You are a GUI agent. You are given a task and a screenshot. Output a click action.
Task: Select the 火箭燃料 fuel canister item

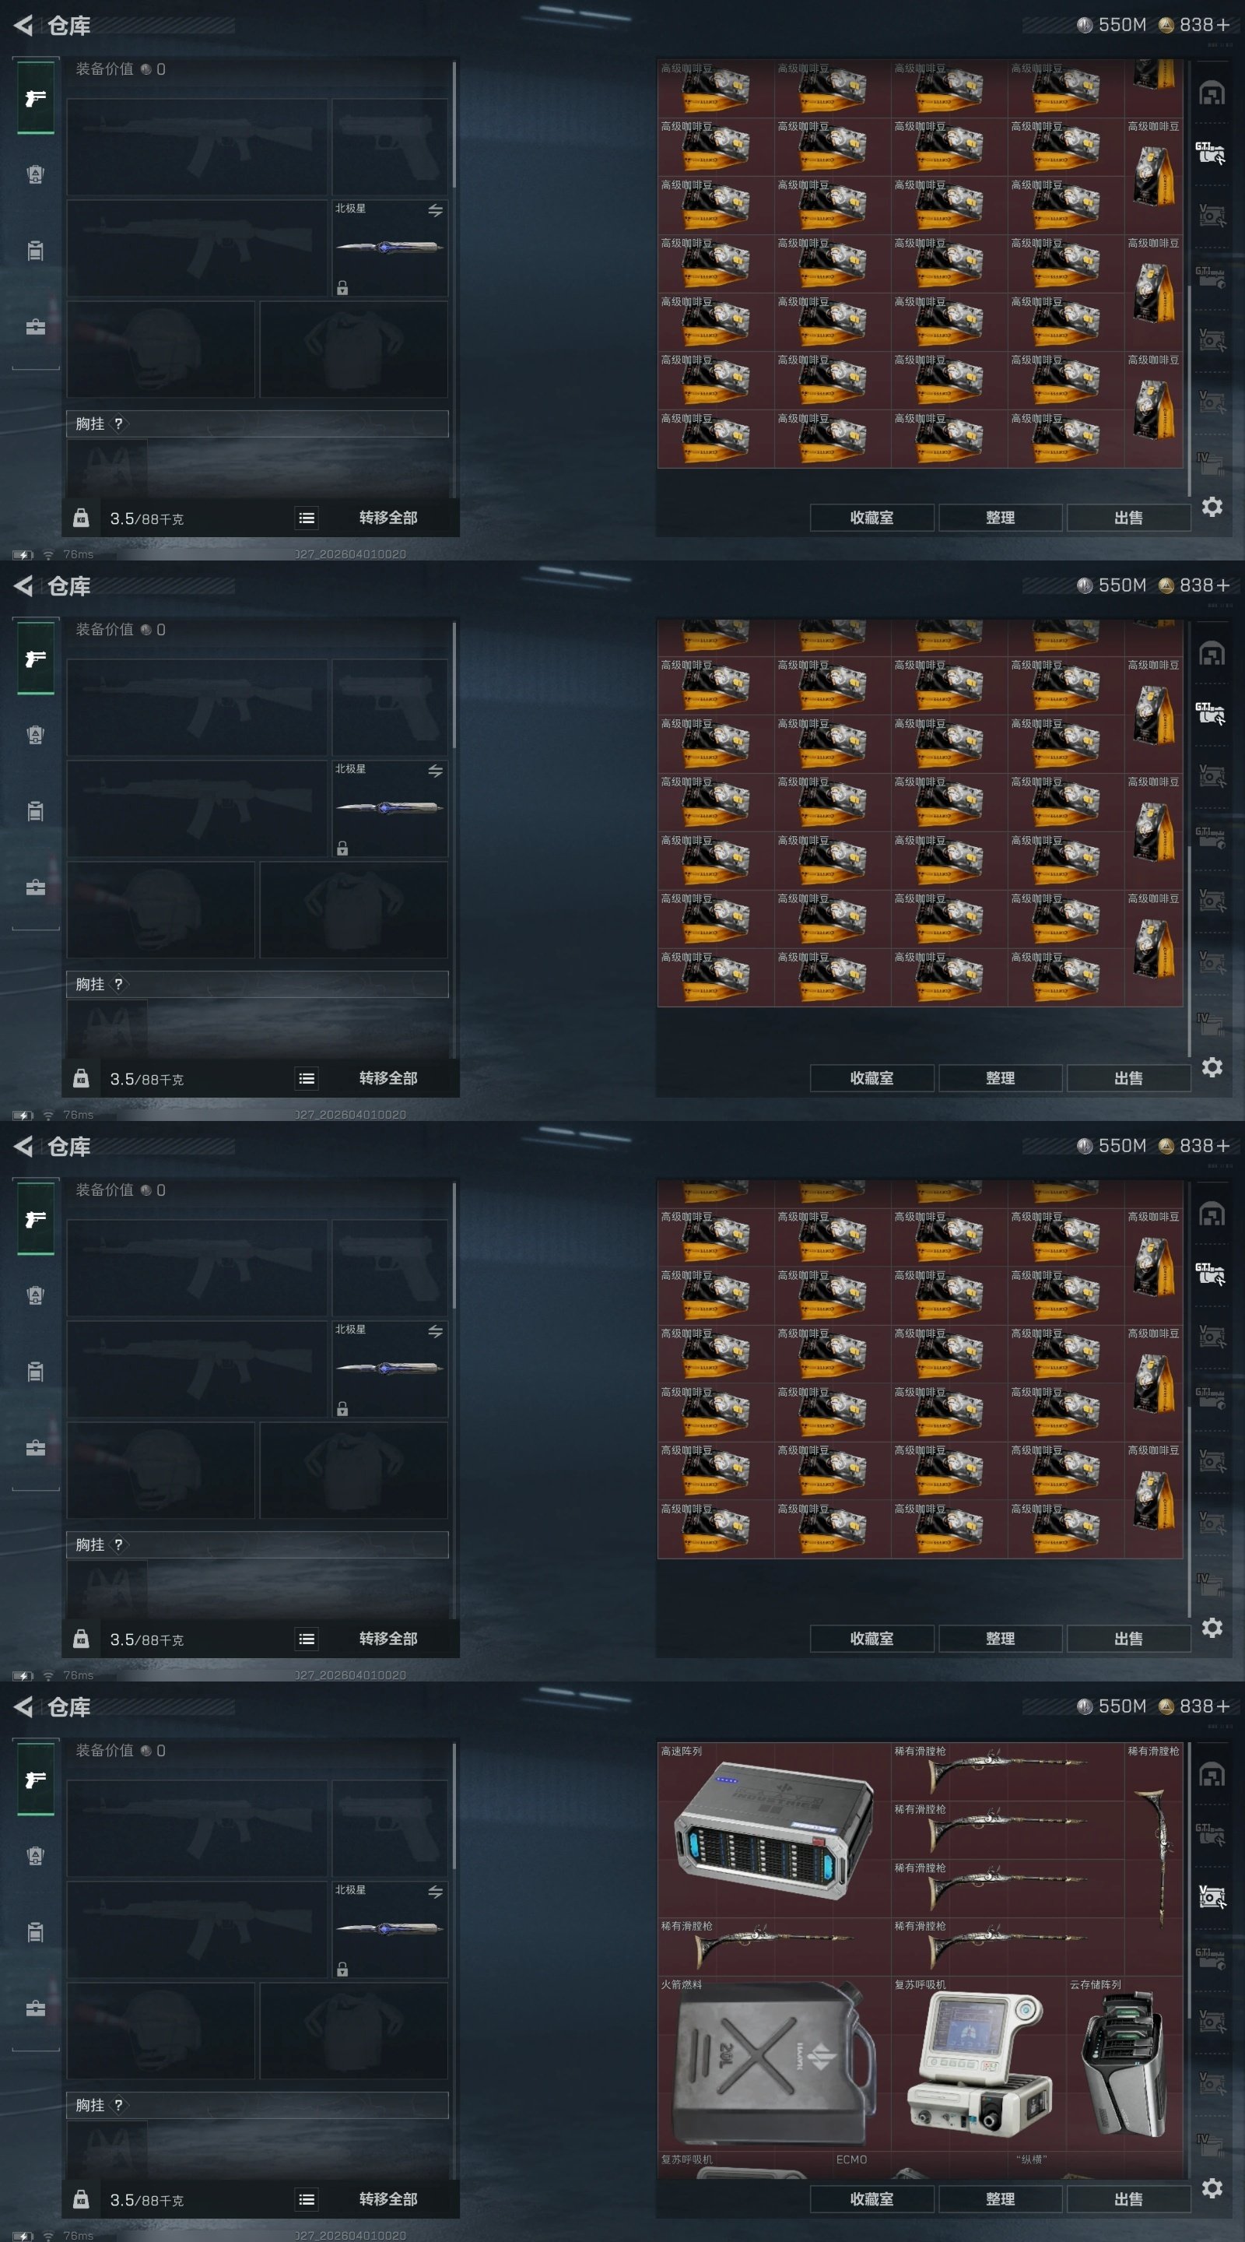point(773,2063)
